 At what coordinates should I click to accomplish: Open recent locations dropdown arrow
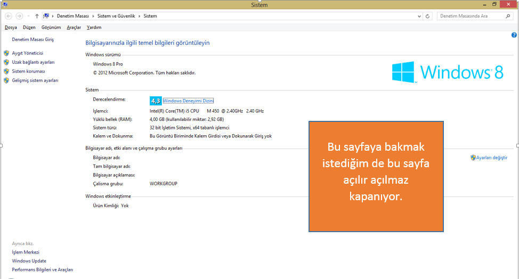[28, 16]
